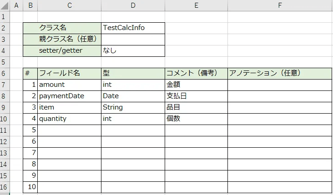This screenshot has height=195, width=333.
Task: Click the '金額' comment cell
Action: click(196, 85)
